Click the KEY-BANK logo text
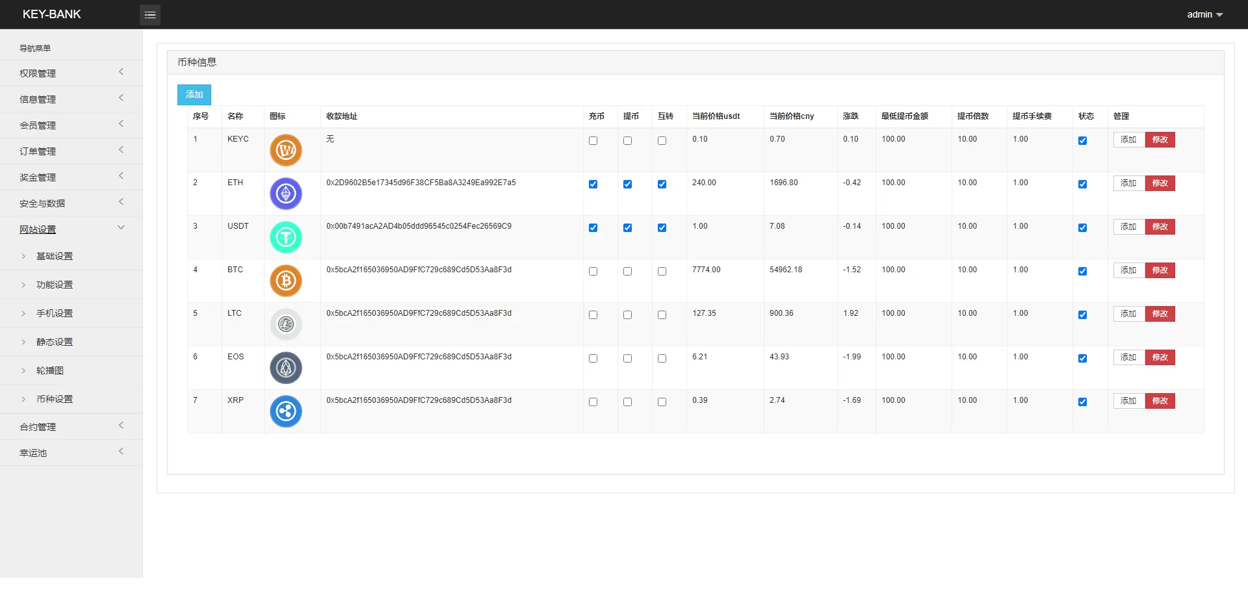 coord(52,14)
